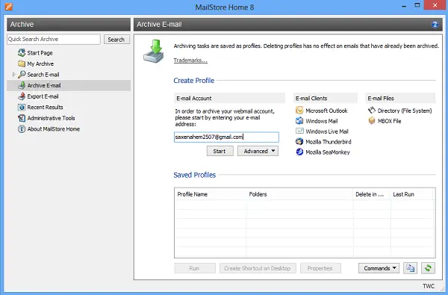The width and height of the screenshot is (448, 295).
Task: Click Create Shortcut on Desktop button
Action: tap(258, 268)
